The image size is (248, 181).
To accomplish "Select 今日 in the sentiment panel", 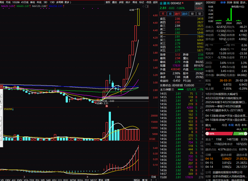I will (x=224, y=125).
